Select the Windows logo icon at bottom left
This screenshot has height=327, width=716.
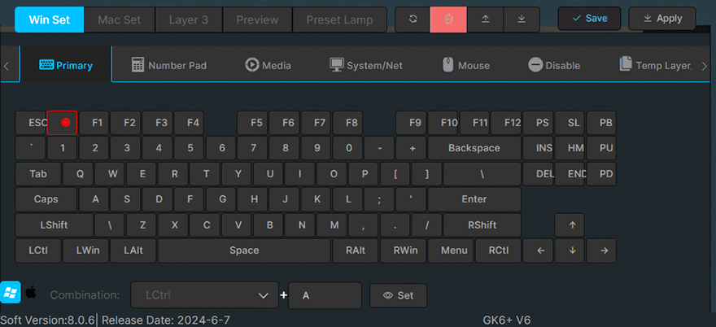point(10,292)
